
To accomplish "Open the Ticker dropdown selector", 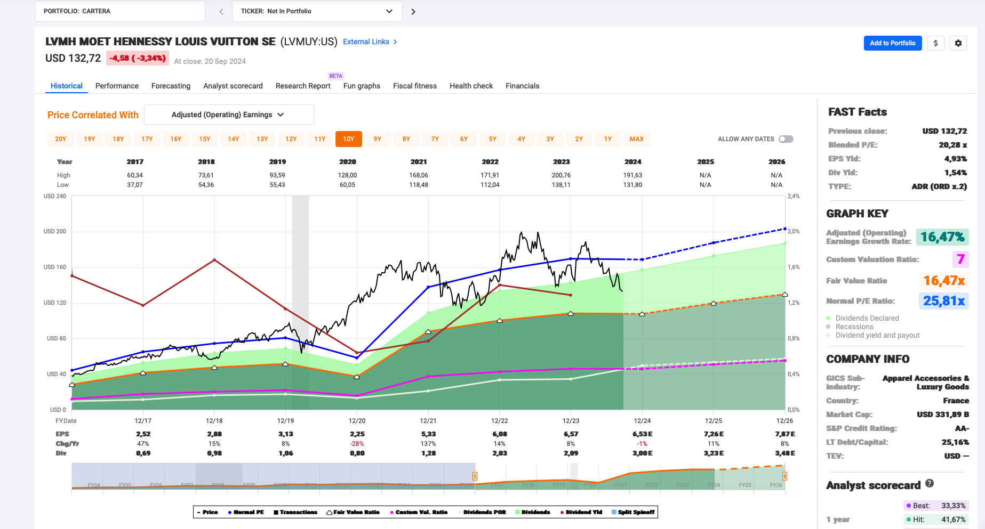I will (317, 11).
